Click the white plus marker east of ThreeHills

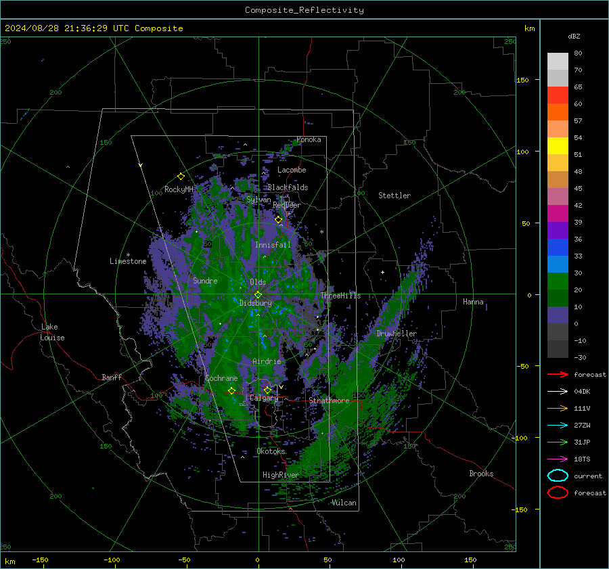pos(382,272)
